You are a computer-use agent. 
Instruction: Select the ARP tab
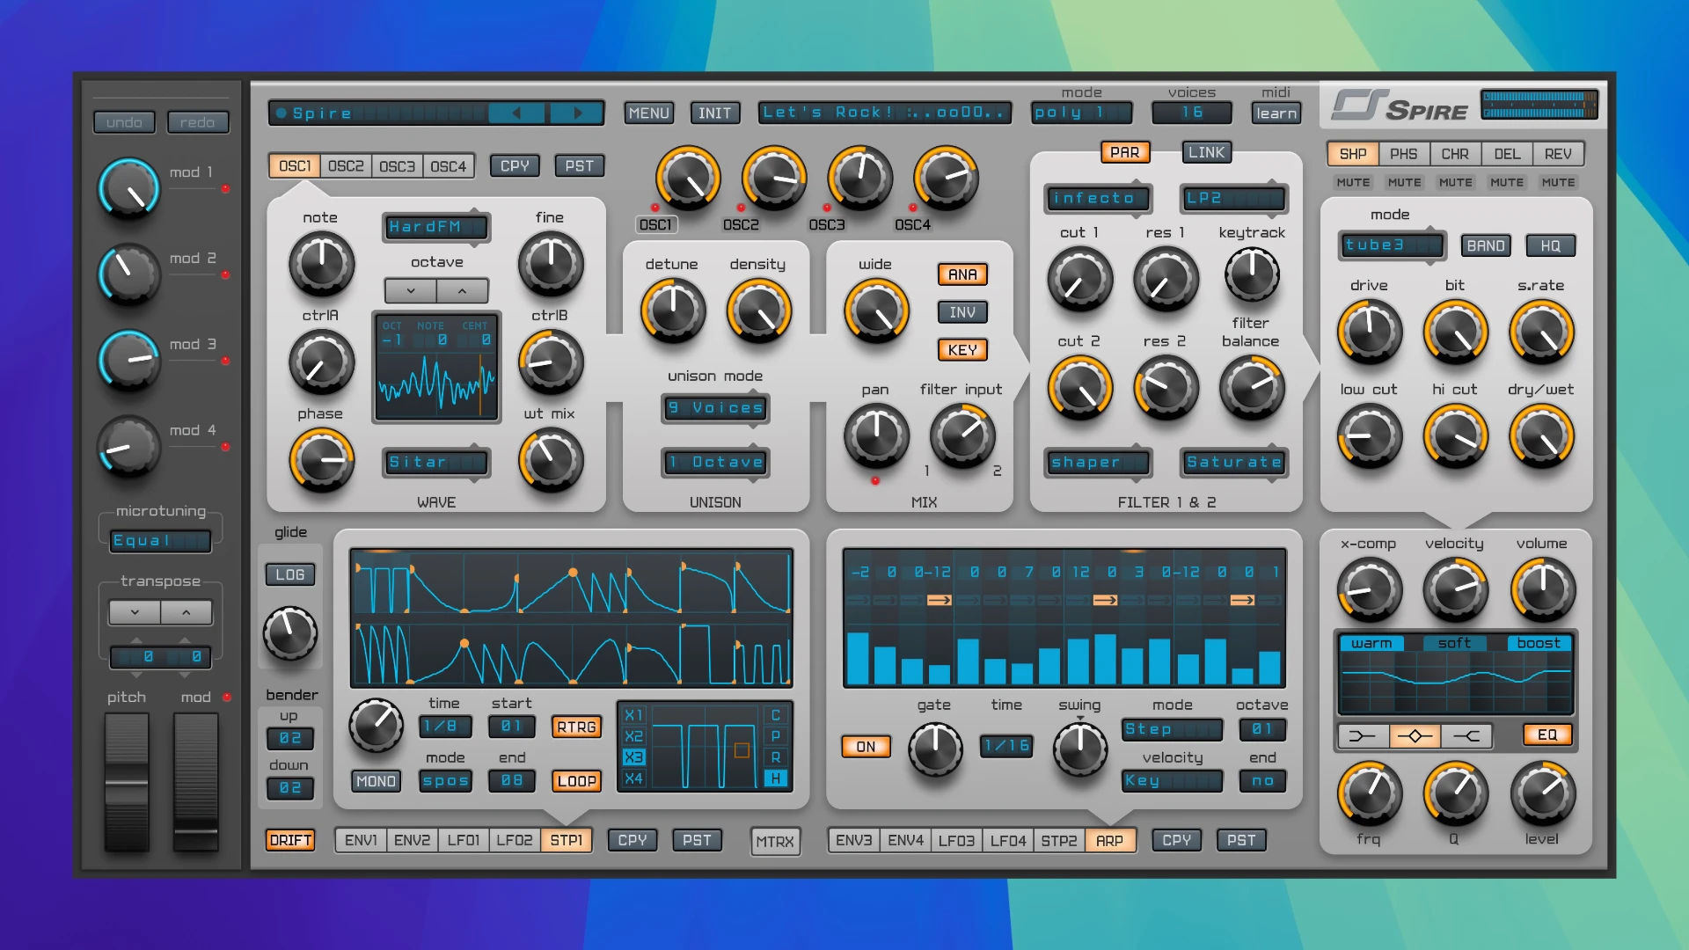(x=1111, y=841)
